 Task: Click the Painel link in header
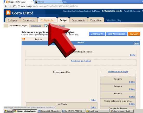pos(126,11)
